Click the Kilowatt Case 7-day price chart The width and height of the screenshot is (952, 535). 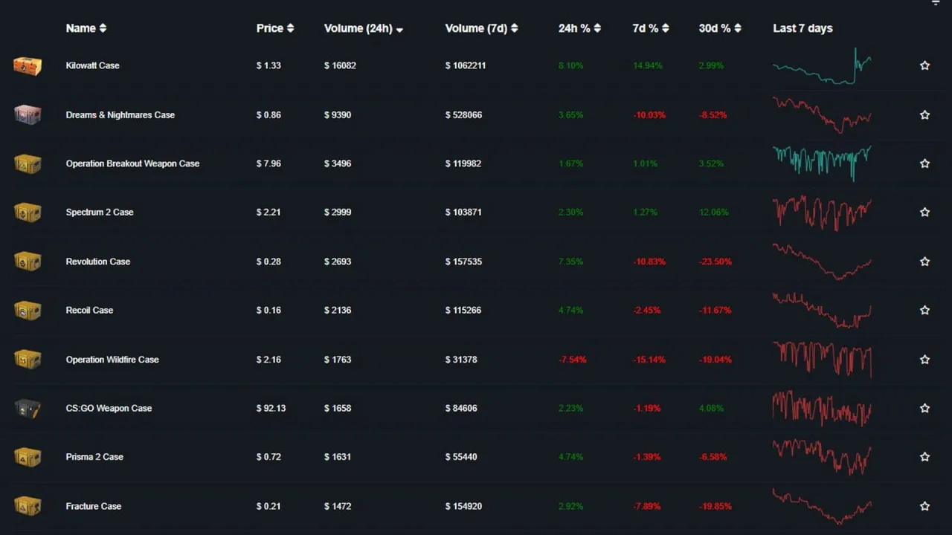click(x=820, y=65)
